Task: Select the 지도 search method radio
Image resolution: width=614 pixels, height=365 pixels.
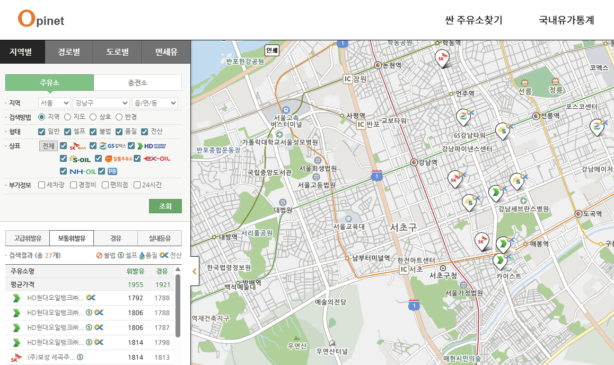Action: pos(68,117)
